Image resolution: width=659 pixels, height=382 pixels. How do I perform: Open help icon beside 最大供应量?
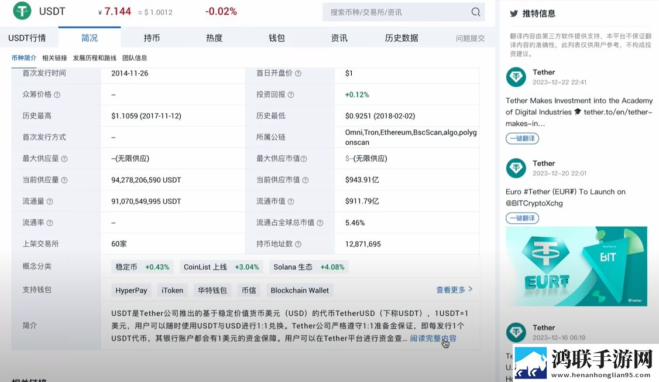point(64,159)
